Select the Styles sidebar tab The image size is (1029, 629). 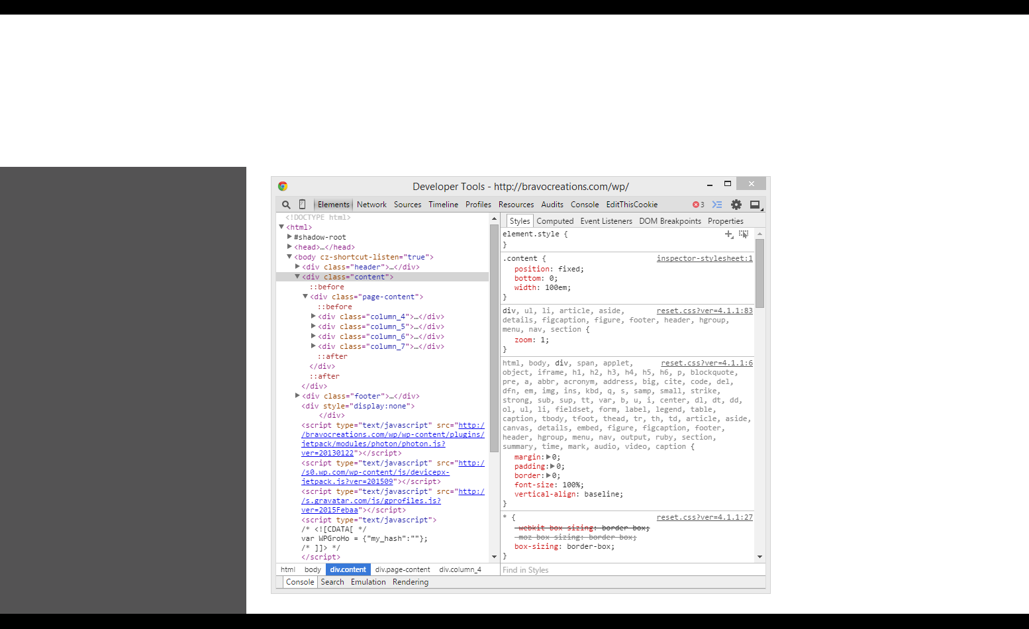click(520, 221)
